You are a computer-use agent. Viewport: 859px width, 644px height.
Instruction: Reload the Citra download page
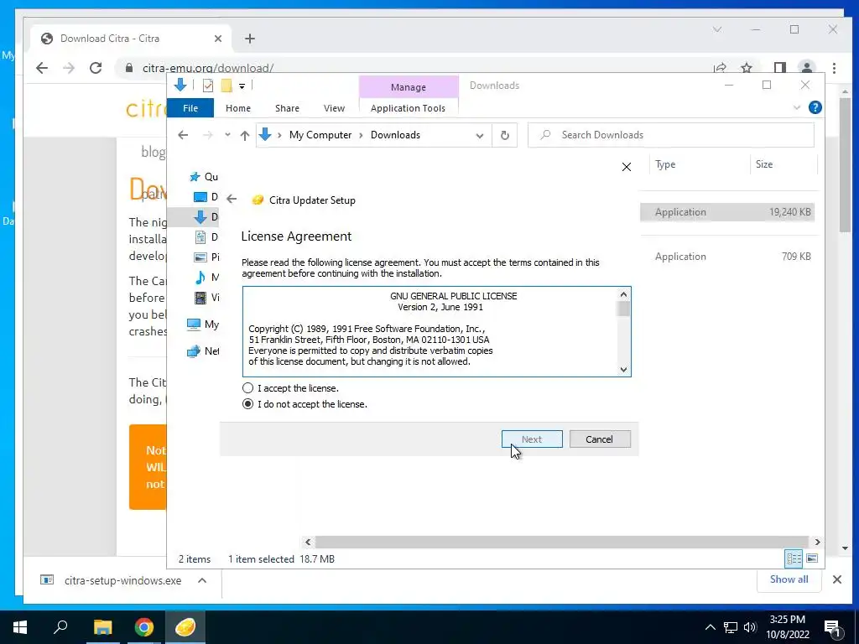point(96,68)
